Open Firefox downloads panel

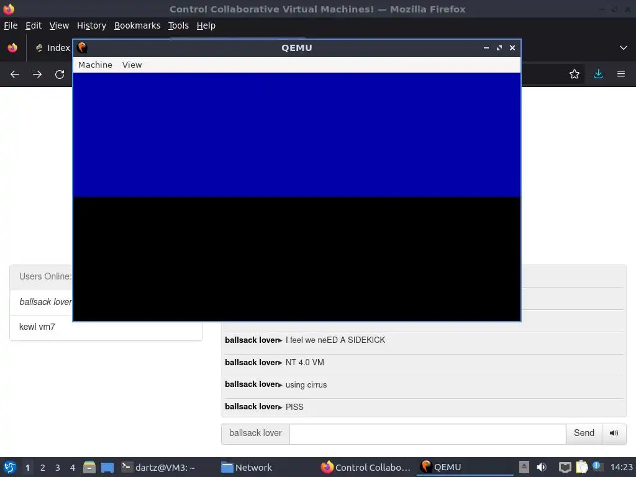(598, 74)
